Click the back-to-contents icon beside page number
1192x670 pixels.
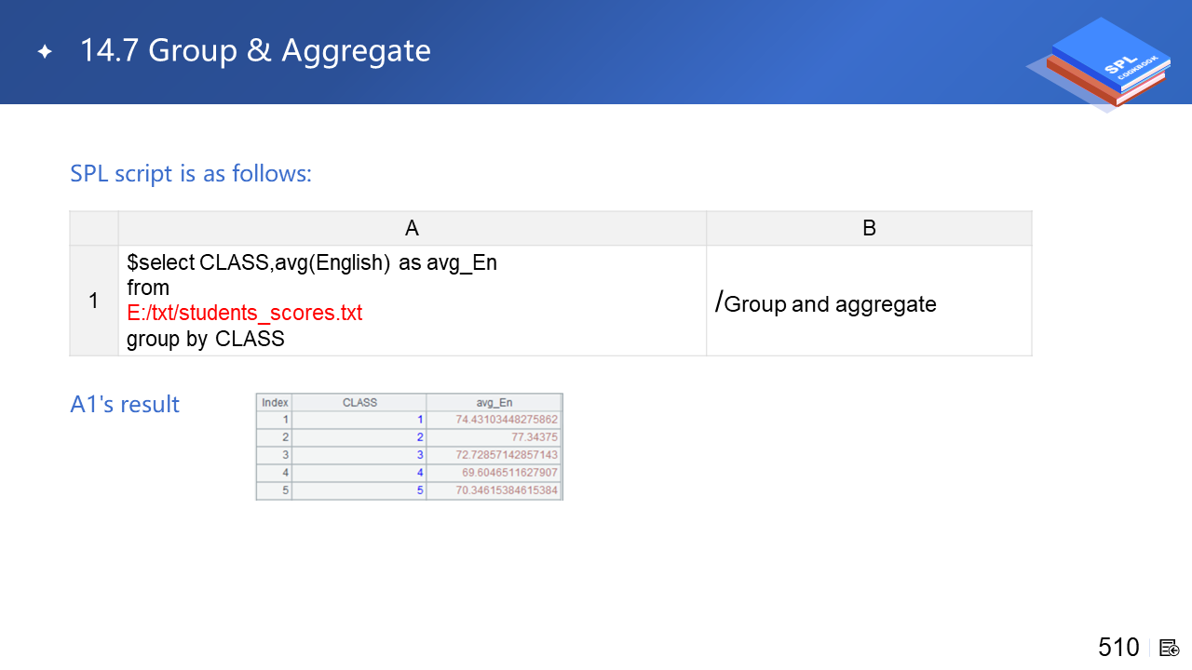(x=1169, y=648)
